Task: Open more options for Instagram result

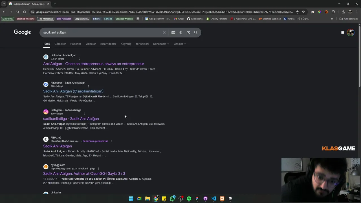Action: pyautogui.click(x=84, y=114)
